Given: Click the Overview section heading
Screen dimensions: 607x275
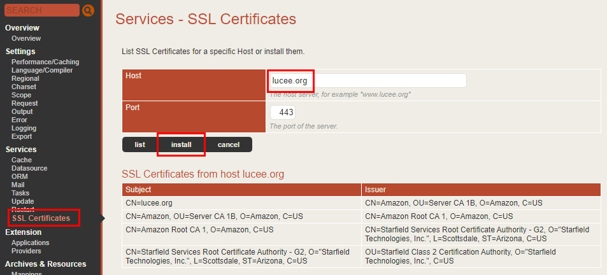Looking at the screenshot, I should click(22, 28).
